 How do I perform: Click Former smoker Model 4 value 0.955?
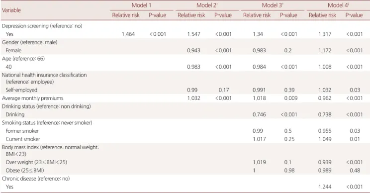click(x=325, y=131)
